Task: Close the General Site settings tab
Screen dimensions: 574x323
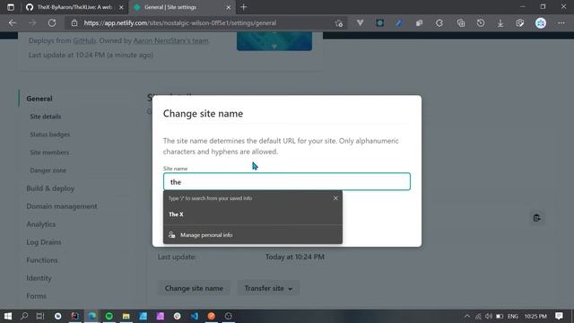Action: tap(228, 7)
